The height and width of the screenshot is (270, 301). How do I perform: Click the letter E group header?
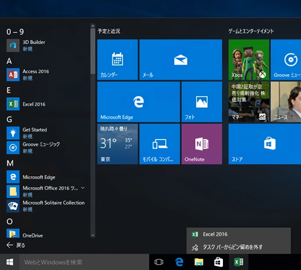coord(9,90)
